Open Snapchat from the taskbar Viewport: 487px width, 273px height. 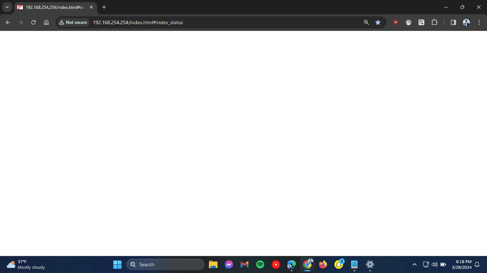pyautogui.click(x=339, y=264)
